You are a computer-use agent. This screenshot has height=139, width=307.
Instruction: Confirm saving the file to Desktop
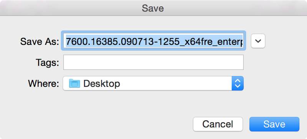[274, 124]
